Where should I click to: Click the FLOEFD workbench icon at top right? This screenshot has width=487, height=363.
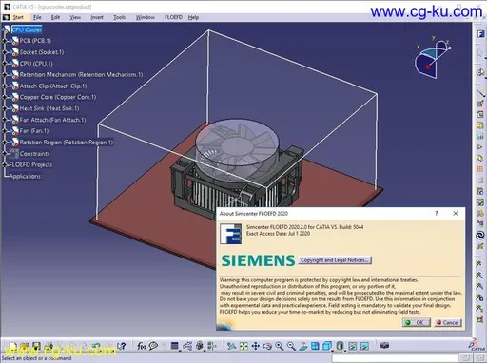(x=480, y=34)
